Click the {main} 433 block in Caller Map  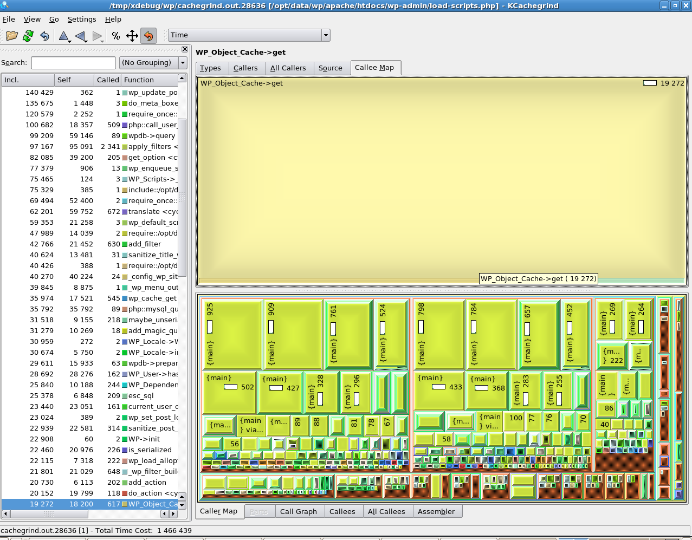439,391
